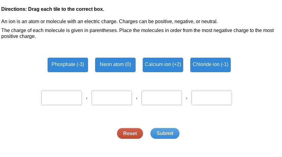This screenshot has width=282, height=157.
Task: Click the leftmost dotted drop box
Action: tap(61, 98)
